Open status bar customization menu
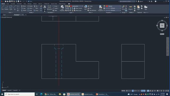The width and height of the screenshot is (170, 96). click(168, 91)
